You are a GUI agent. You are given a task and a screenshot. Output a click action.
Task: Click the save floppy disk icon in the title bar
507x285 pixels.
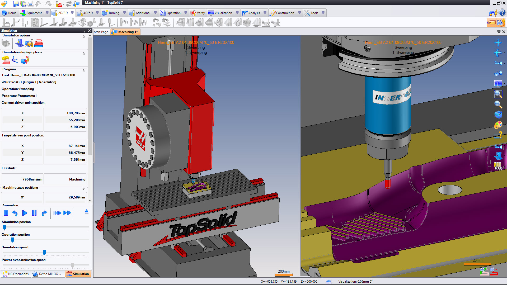pos(16,4)
